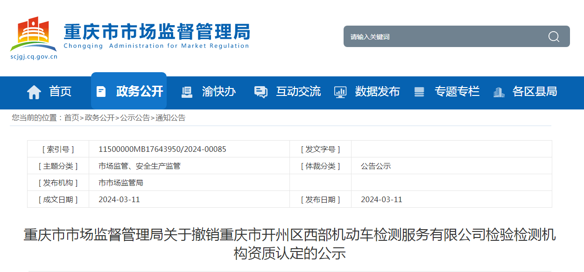The width and height of the screenshot is (584, 272).
Task: Click the 各区县局 building icon
Action: (499, 92)
